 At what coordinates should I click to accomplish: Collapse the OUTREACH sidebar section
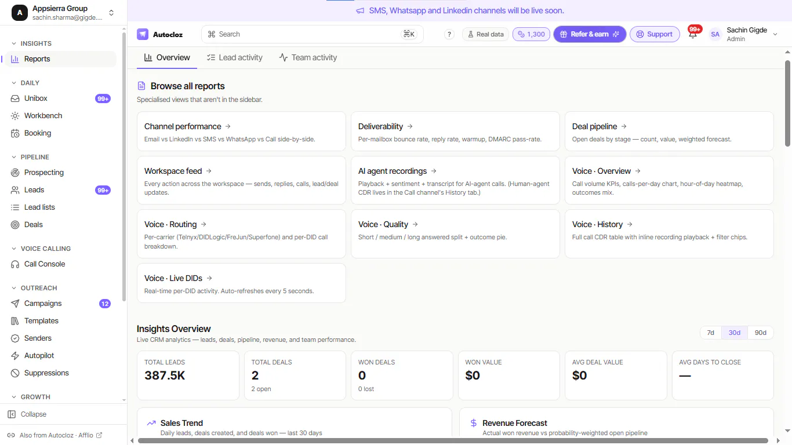coord(34,288)
